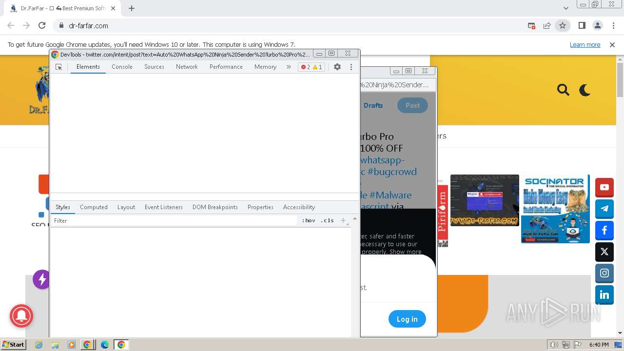624x351 pixels.
Task: Select the Styles pane tab
Action: [x=63, y=207]
